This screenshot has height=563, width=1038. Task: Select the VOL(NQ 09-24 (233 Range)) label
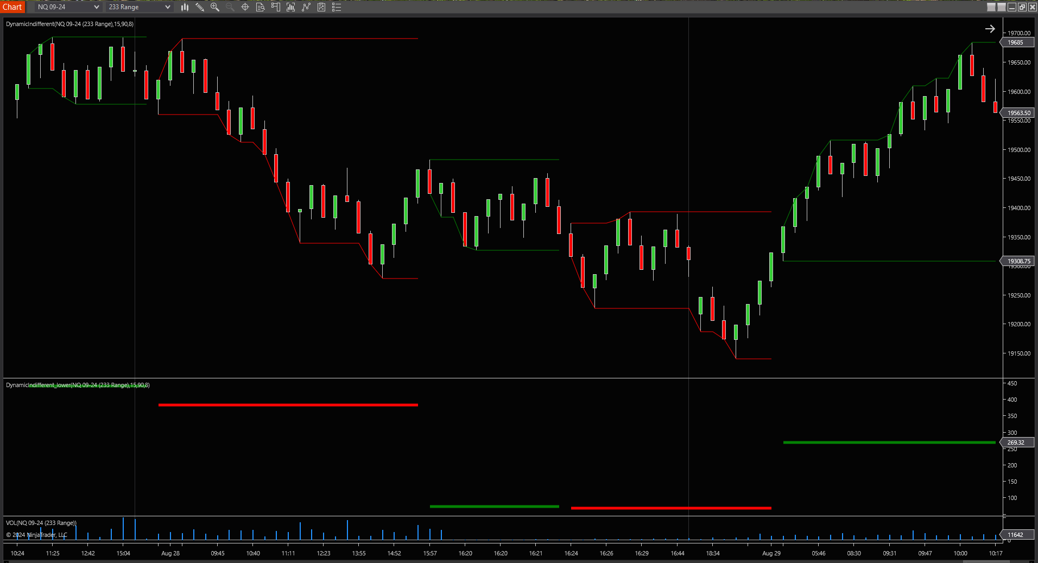(41, 523)
